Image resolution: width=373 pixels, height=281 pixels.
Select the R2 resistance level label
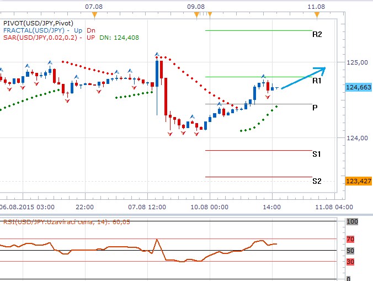317,34
